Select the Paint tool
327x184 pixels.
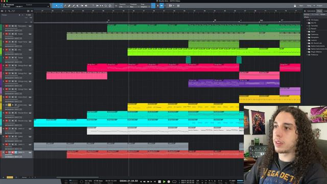(x=74, y=6)
